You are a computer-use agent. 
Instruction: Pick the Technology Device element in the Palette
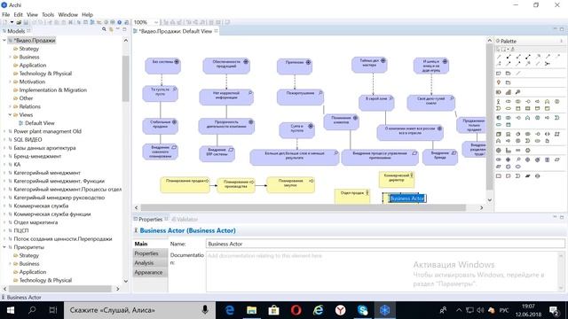[x=509, y=134]
